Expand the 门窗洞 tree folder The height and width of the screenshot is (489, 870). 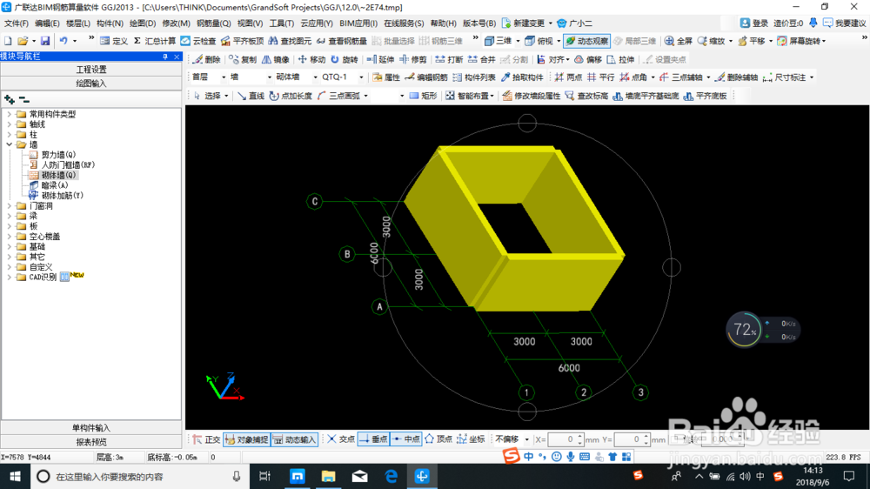(x=10, y=206)
